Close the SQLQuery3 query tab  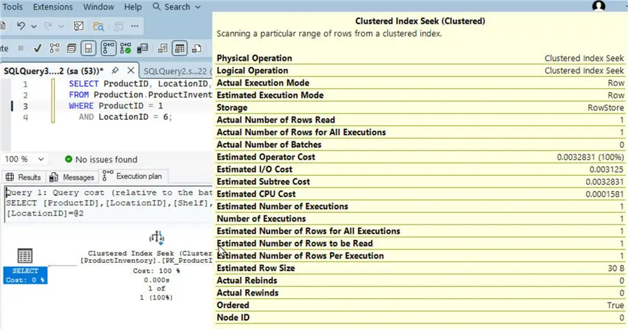tap(130, 70)
